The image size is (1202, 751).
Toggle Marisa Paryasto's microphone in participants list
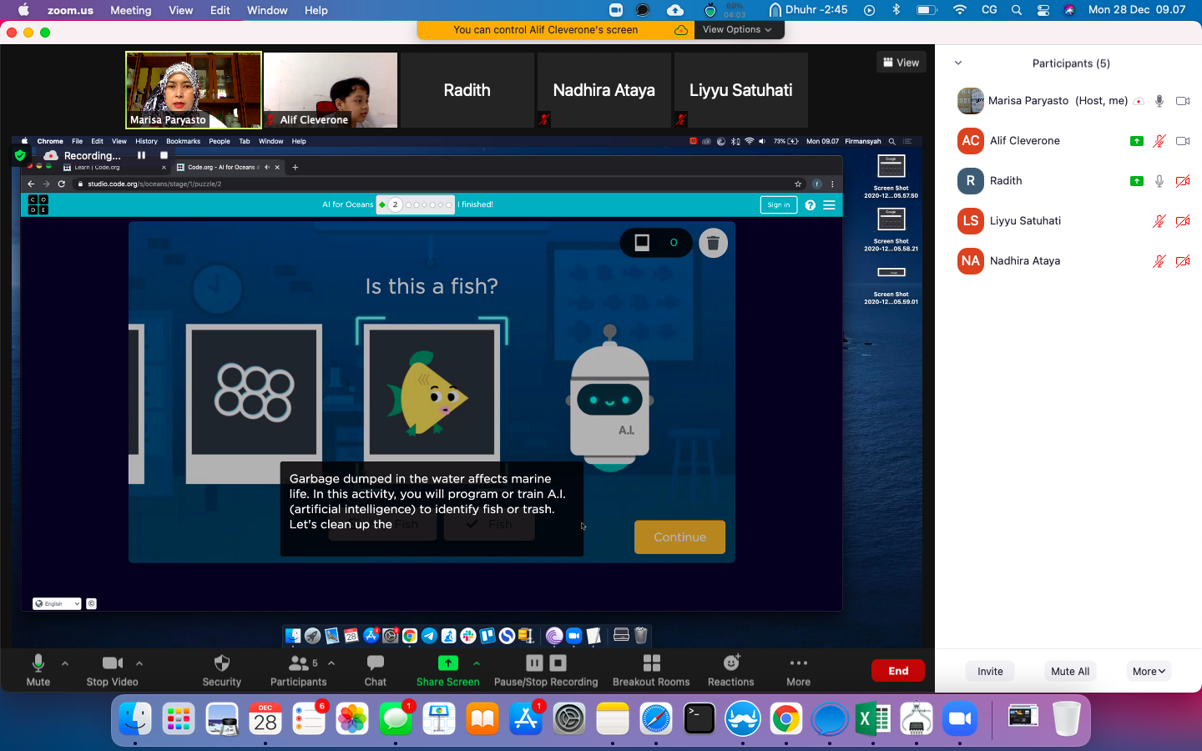[1159, 101]
